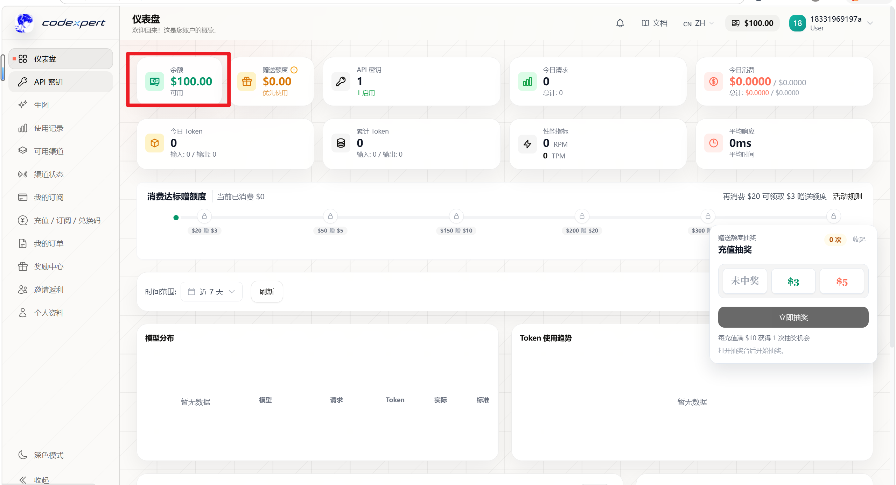
Task: Open 个人资料 in the sidebar
Action: click(x=61, y=313)
